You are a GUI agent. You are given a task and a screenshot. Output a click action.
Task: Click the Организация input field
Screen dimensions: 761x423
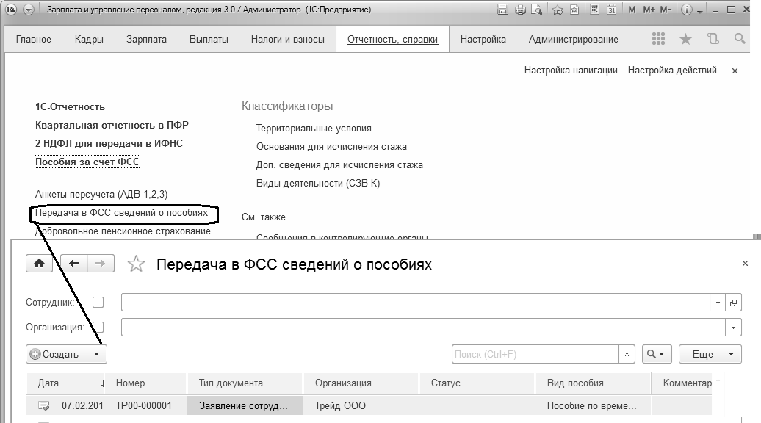pyautogui.click(x=423, y=327)
